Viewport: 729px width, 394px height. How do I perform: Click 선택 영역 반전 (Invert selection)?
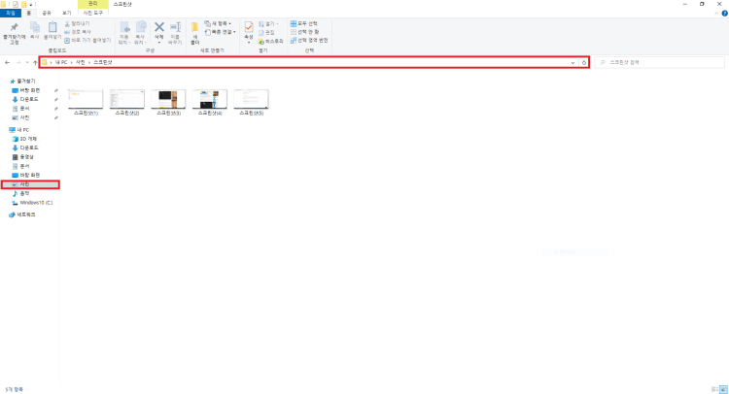click(x=309, y=41)
